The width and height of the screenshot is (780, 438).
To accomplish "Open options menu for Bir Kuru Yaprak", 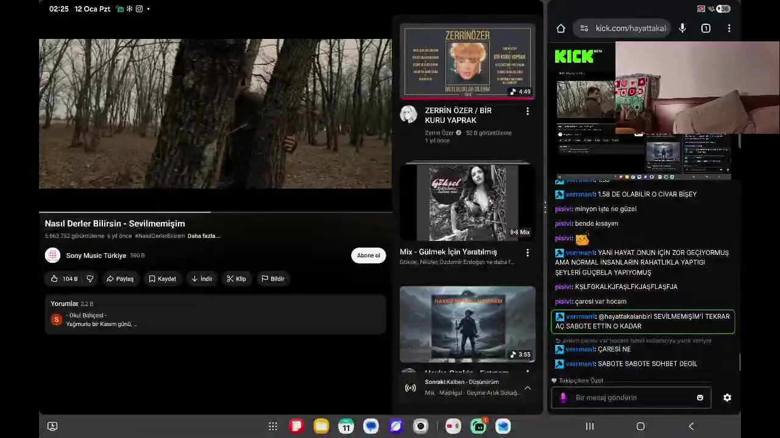I will (528, 111).
